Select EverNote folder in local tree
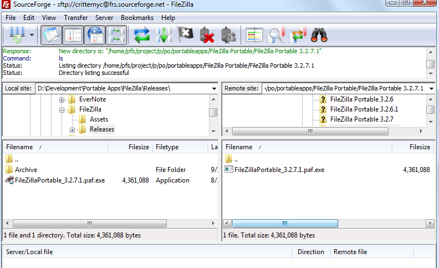 click(93, 99)
